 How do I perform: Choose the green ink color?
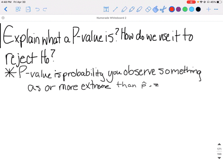click(185, 9)
